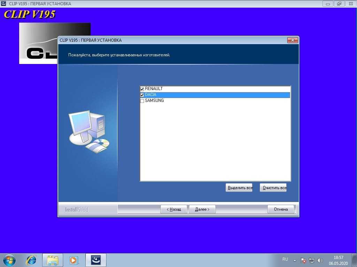Screen dimensions: 357x267
Task: Close the installer dialog with red X
Action: coord(293,40)
